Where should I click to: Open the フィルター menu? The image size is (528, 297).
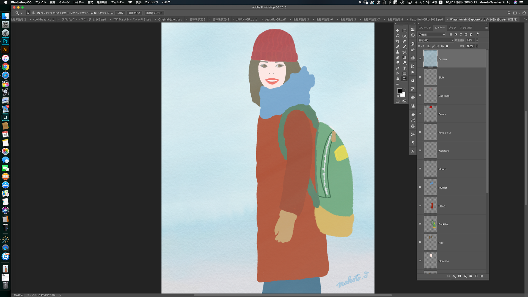117,2
